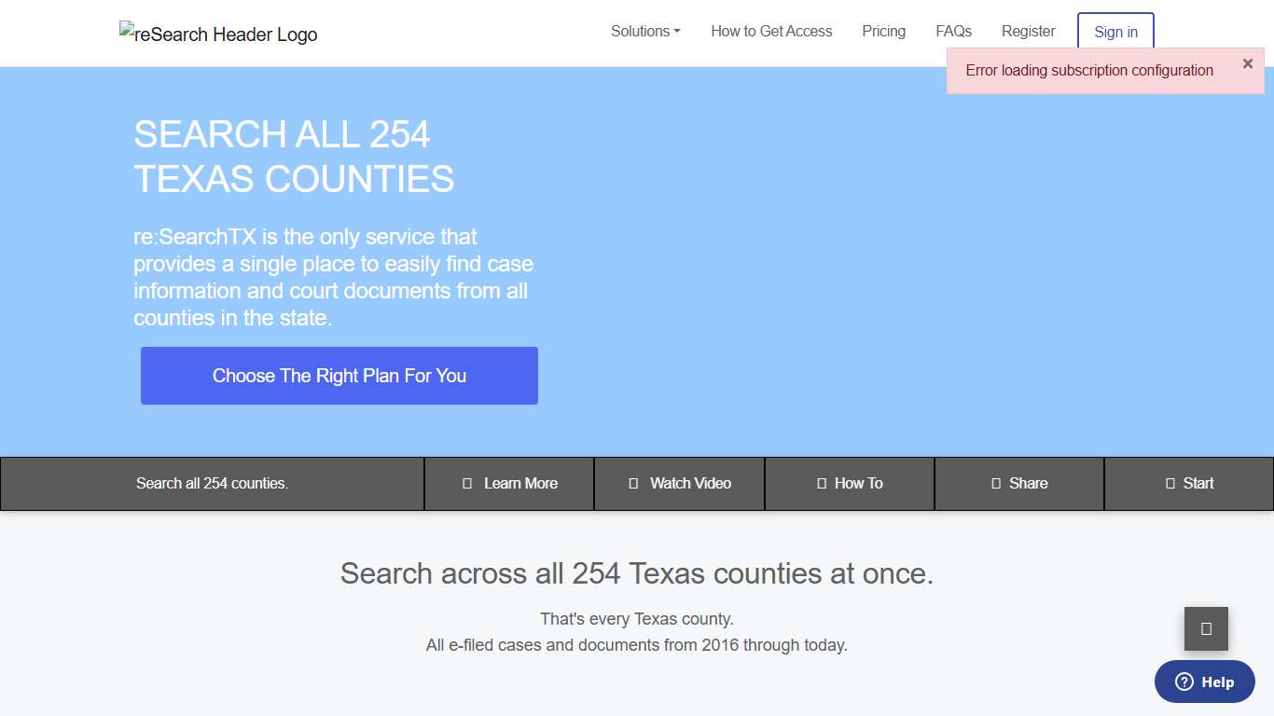This screenshot has height=716, width=1274.
Task: Select Pricing from the navigation
Action: coord(883,31)
